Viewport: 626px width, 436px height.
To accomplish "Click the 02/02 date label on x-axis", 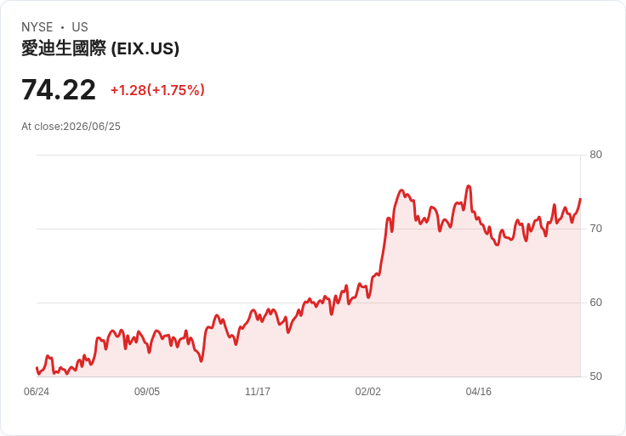I will click(368, 392).
